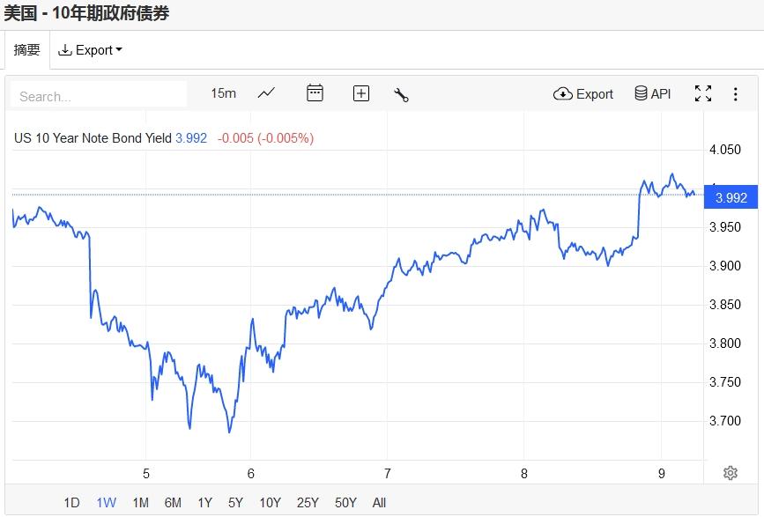764x517 pixels.
Task: Click the API database icon
Action: pyautogui.click(x=653, y=93)
